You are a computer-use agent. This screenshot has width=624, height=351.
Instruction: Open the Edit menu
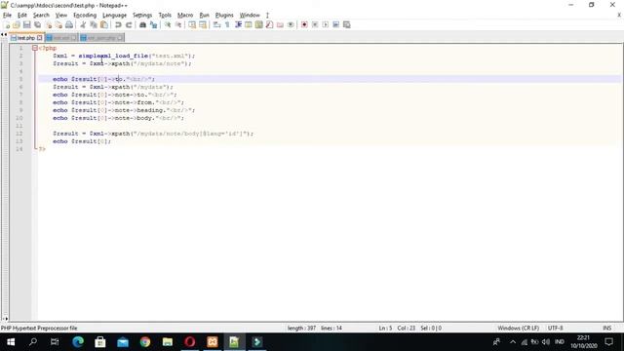(x=21, y=16)
